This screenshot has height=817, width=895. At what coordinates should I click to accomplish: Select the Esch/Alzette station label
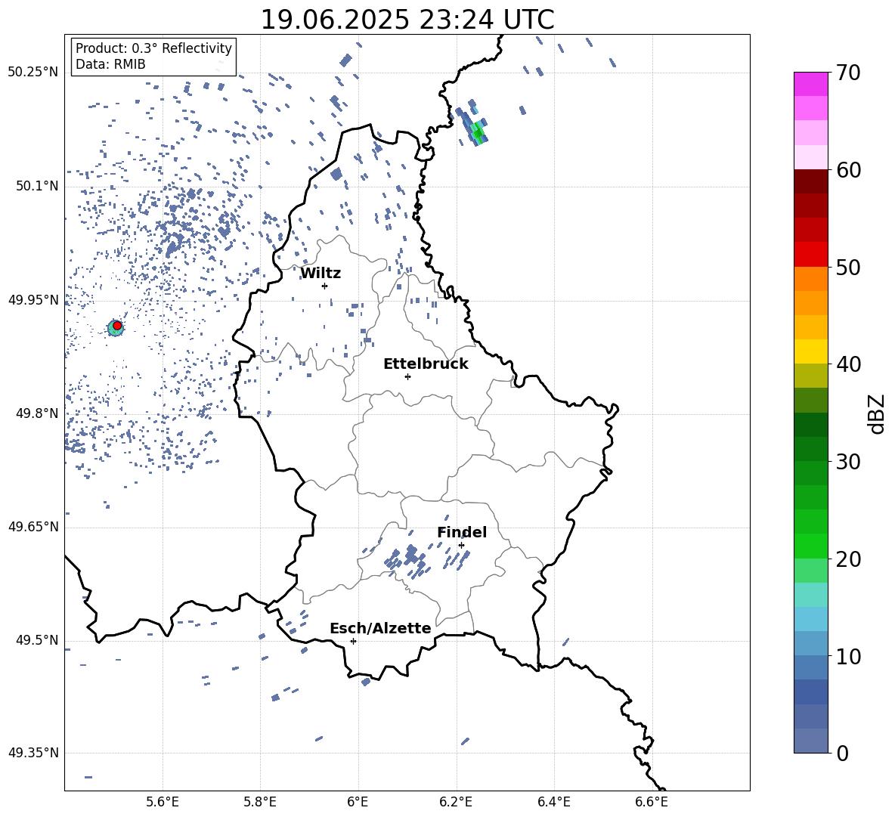click(x=380, y=628)
